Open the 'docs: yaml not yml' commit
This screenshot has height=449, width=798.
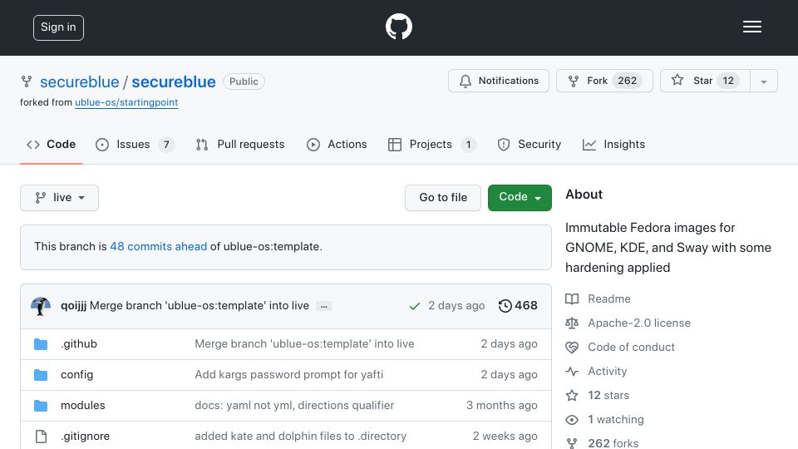294,405
